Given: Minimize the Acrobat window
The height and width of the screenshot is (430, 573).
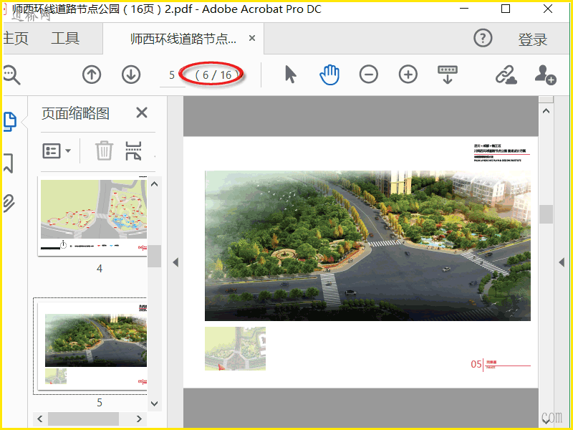Looking at the screenshot, I should click(464, 9).
